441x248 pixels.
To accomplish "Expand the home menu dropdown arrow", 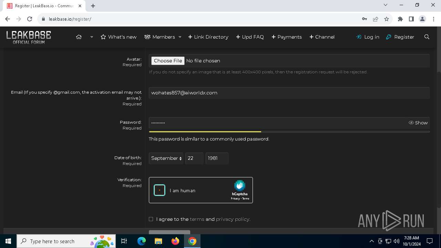I will 92,37.
